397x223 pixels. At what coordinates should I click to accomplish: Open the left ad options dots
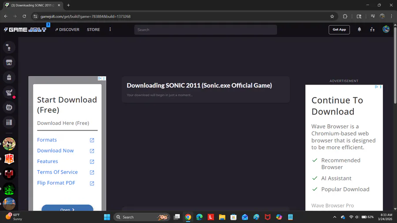[x=104, y=78]
